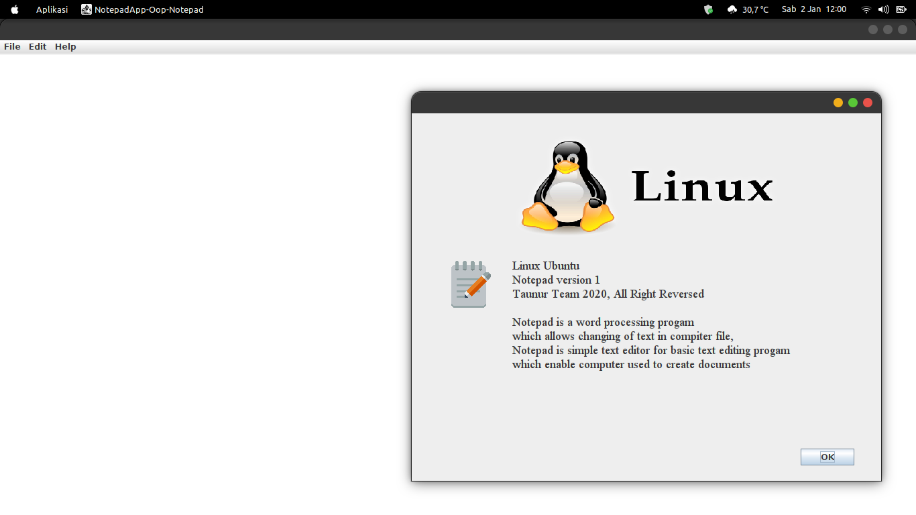Open the File menu
Screen dimensions: 916x515
[12, 46]
